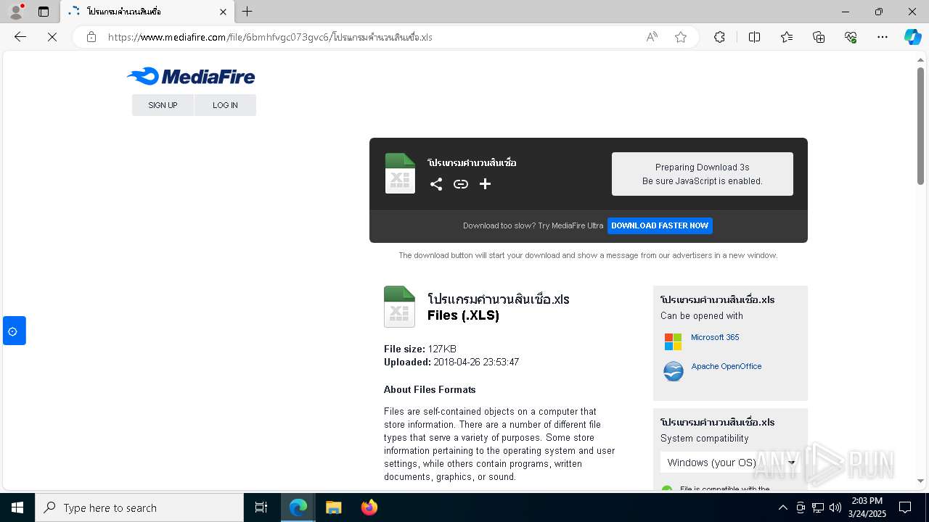The height and width of the screenshot is (522, 929).
Task: Open Favorites list icon
Action: point(787,37)
